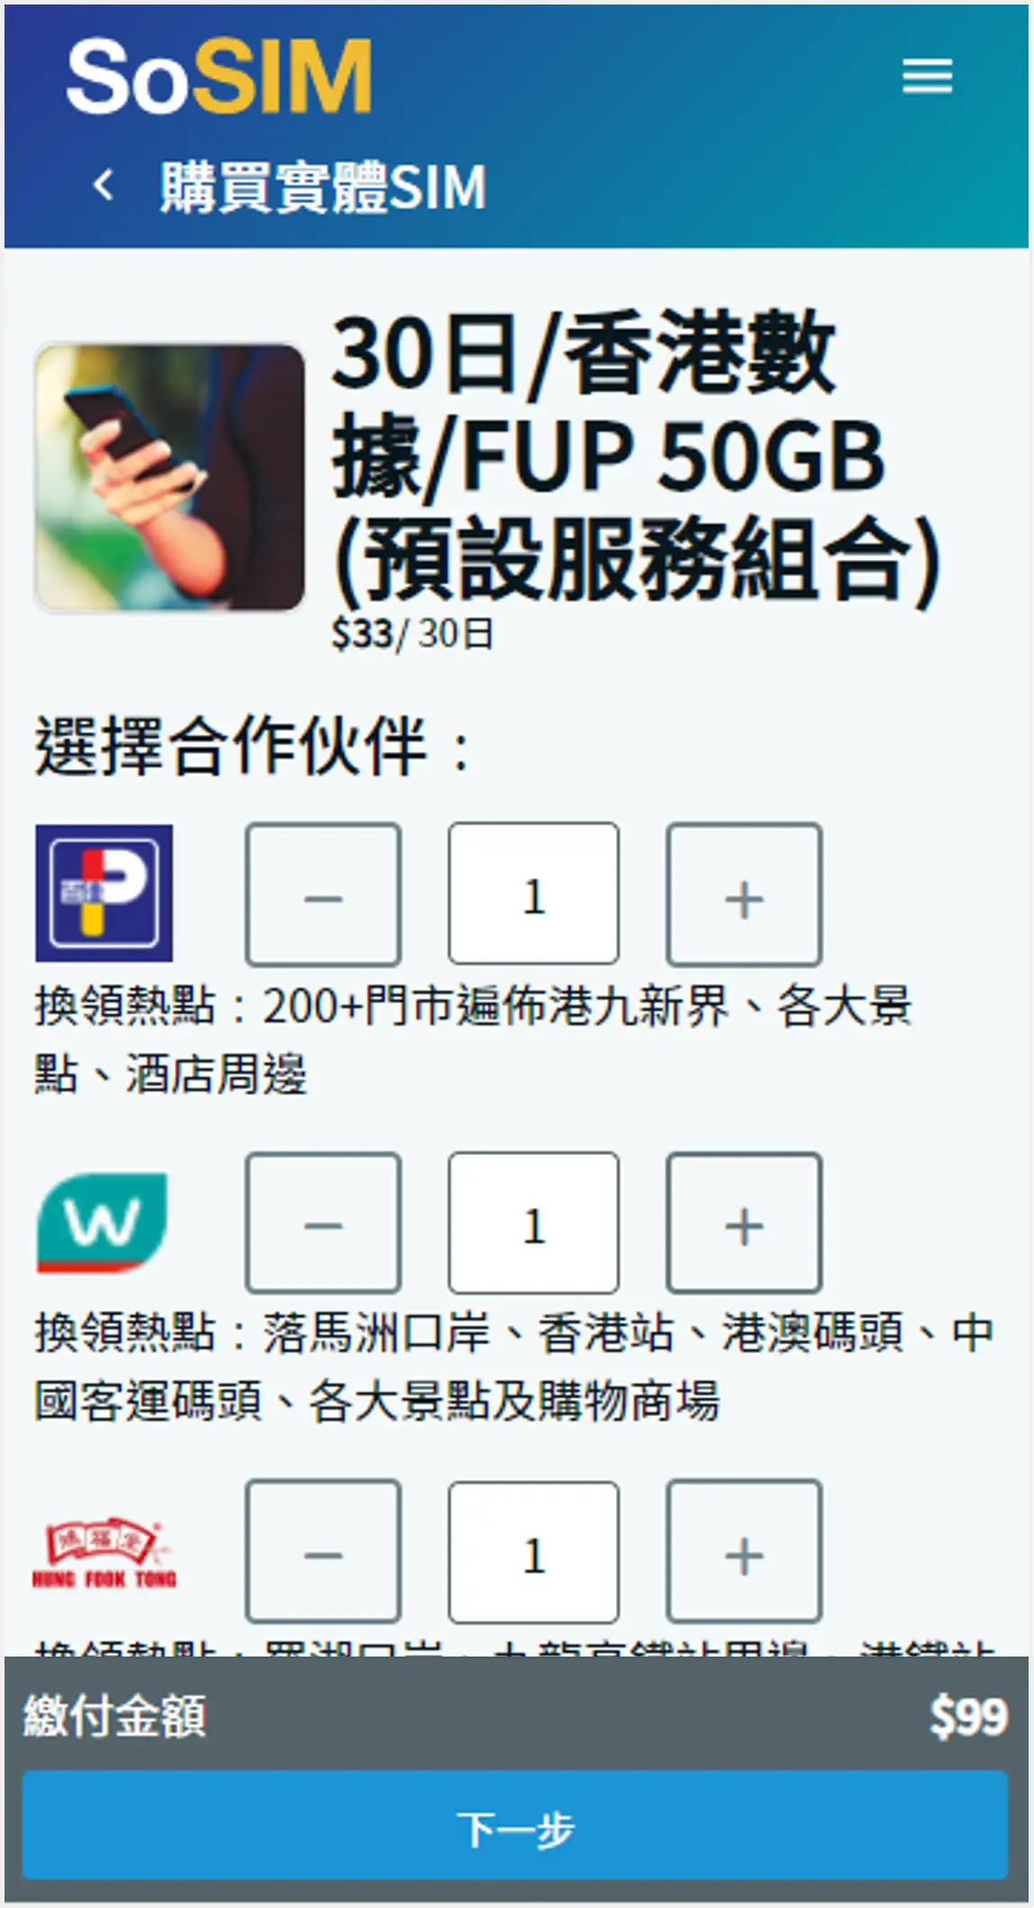This screenshot has width=1034, height=1908.
Task: Click the ParknShop quantity input field
Action: (534, 894)
